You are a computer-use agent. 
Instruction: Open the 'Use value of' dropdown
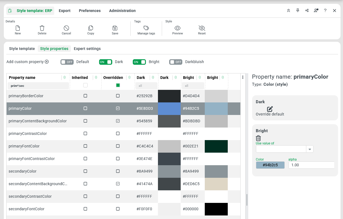(x=310, y=149)
